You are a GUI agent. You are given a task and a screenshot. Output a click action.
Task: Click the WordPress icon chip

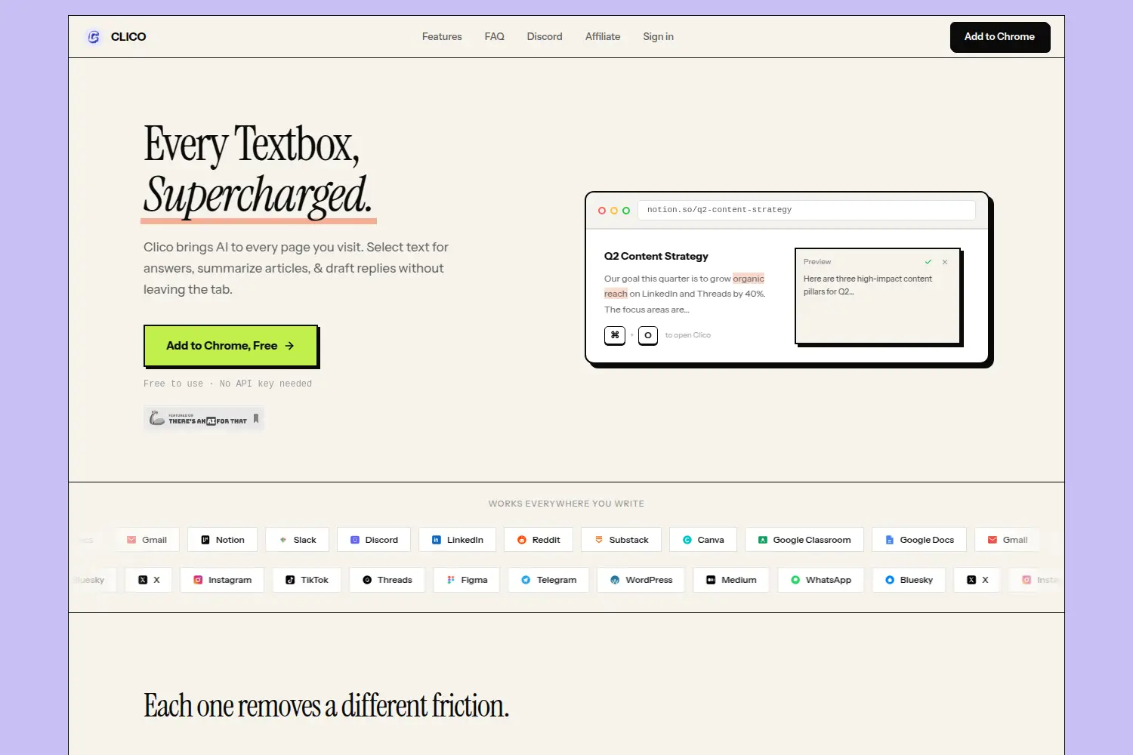(x=641, y=580)
